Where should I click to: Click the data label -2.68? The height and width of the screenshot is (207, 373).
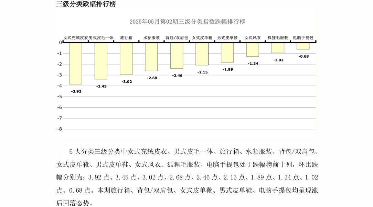(152, 78)
